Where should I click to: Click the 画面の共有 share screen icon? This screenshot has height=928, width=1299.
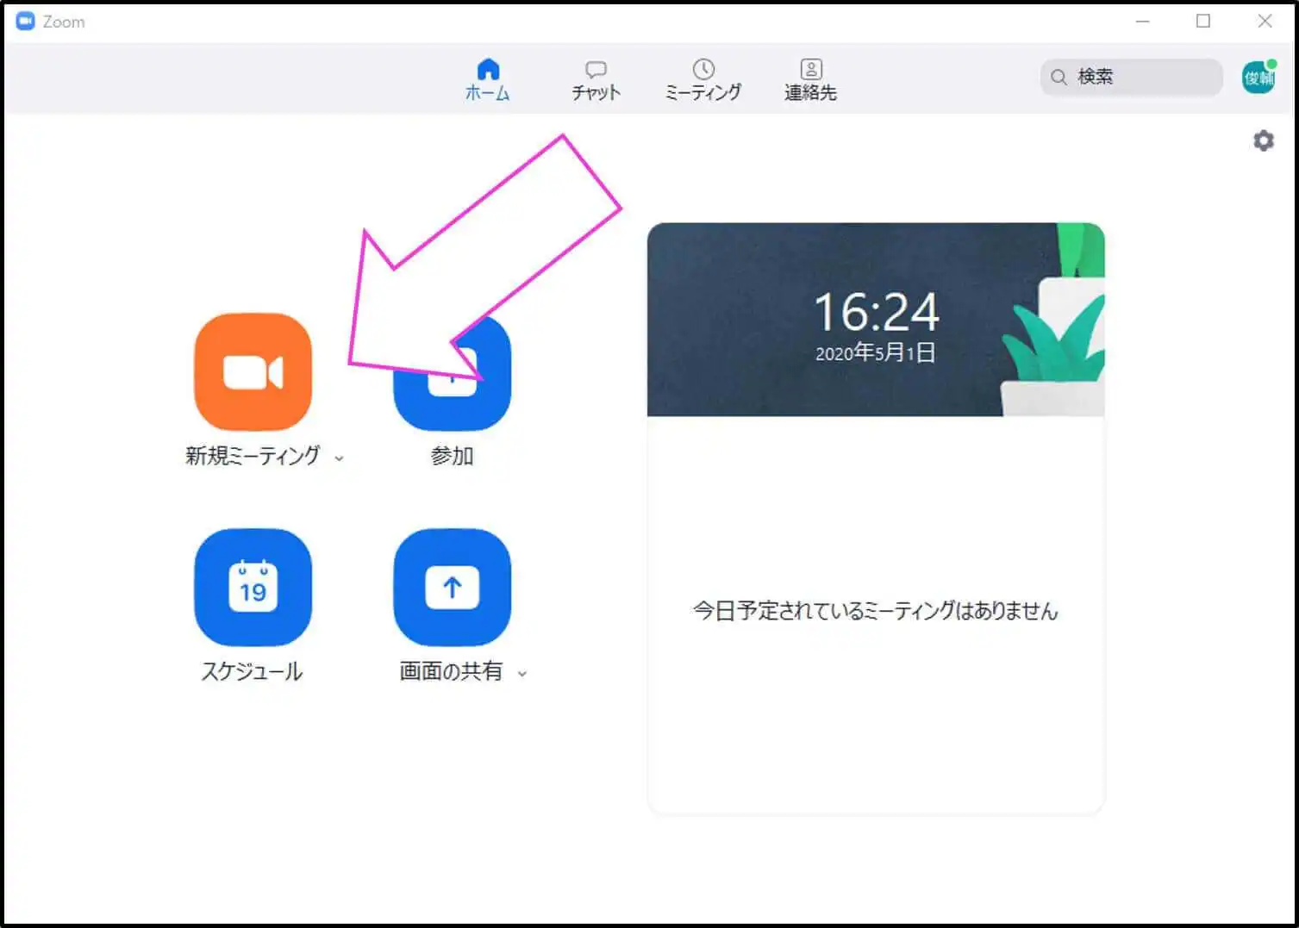[x=452, y=587]
